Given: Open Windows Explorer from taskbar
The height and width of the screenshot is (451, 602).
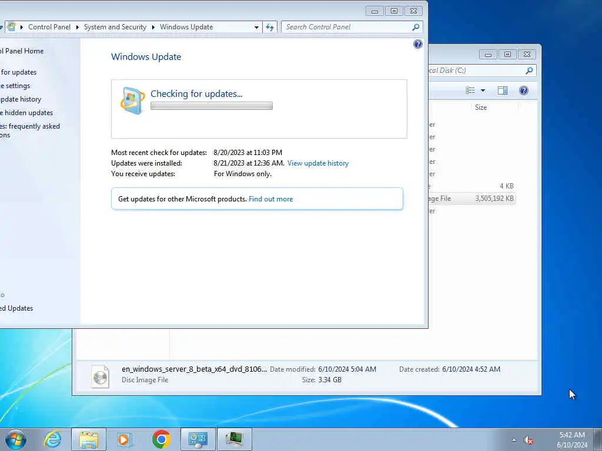Looking at the screenshot, I should pos(89,439).
